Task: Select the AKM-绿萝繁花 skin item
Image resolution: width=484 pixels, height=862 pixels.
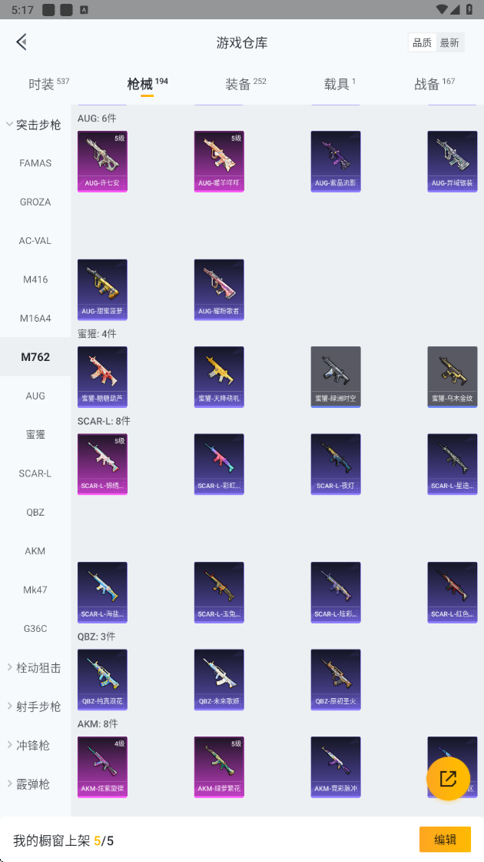Action: [x=219, y=767]
